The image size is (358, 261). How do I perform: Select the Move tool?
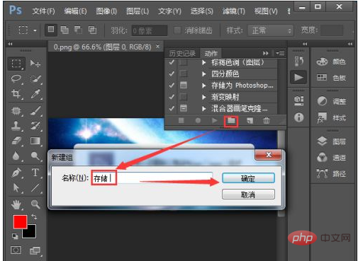pos(35,64)
